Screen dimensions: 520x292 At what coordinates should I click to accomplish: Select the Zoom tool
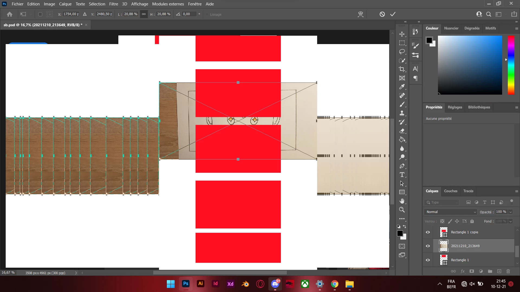pos(402,210)
